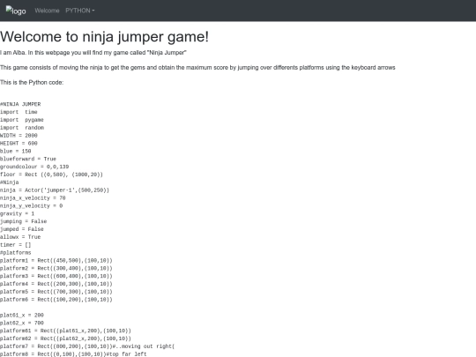Viewport: 476px width, 357px height.
Task: Click the code comment '#NINJA JUMPER'
Action: tap(20, 104)
